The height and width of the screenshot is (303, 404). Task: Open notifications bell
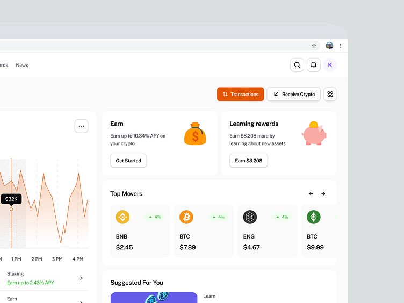(314, 65)
